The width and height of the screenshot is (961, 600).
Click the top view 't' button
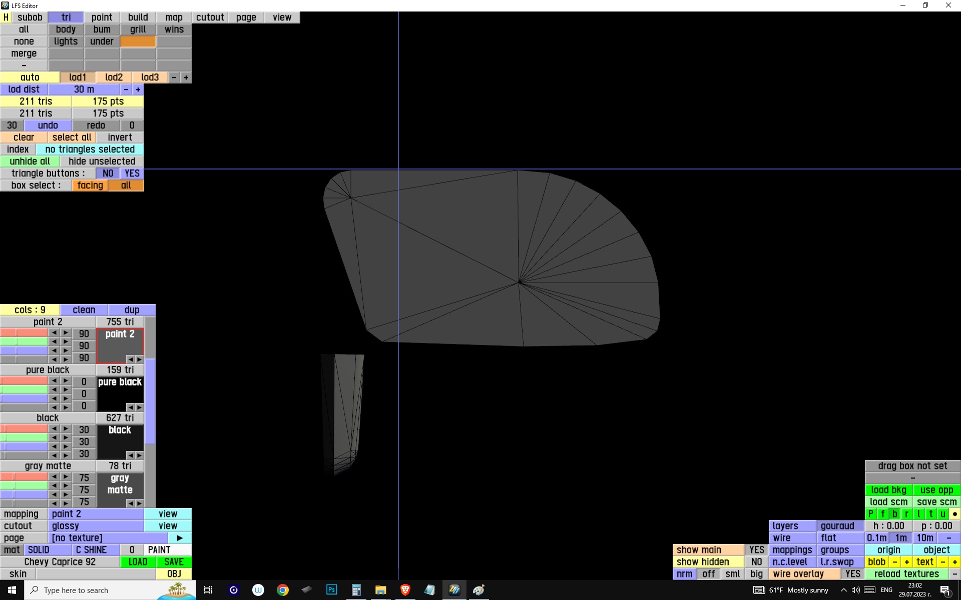click(930, 514)
